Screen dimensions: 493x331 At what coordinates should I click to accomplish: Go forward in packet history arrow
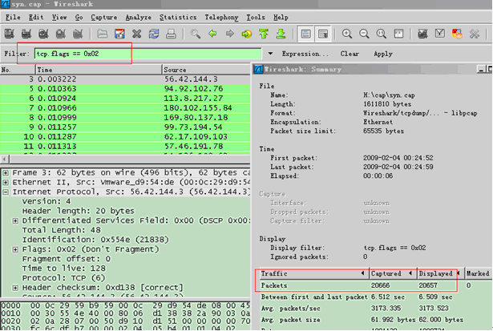pos(230,34)
